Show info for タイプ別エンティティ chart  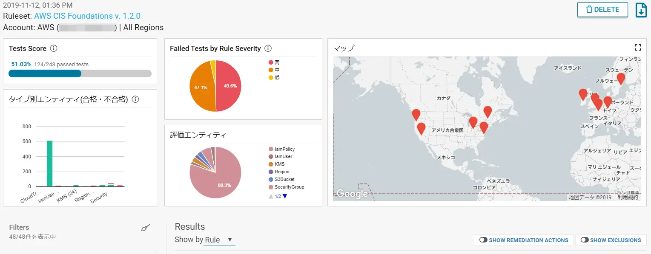coord(135,99)
